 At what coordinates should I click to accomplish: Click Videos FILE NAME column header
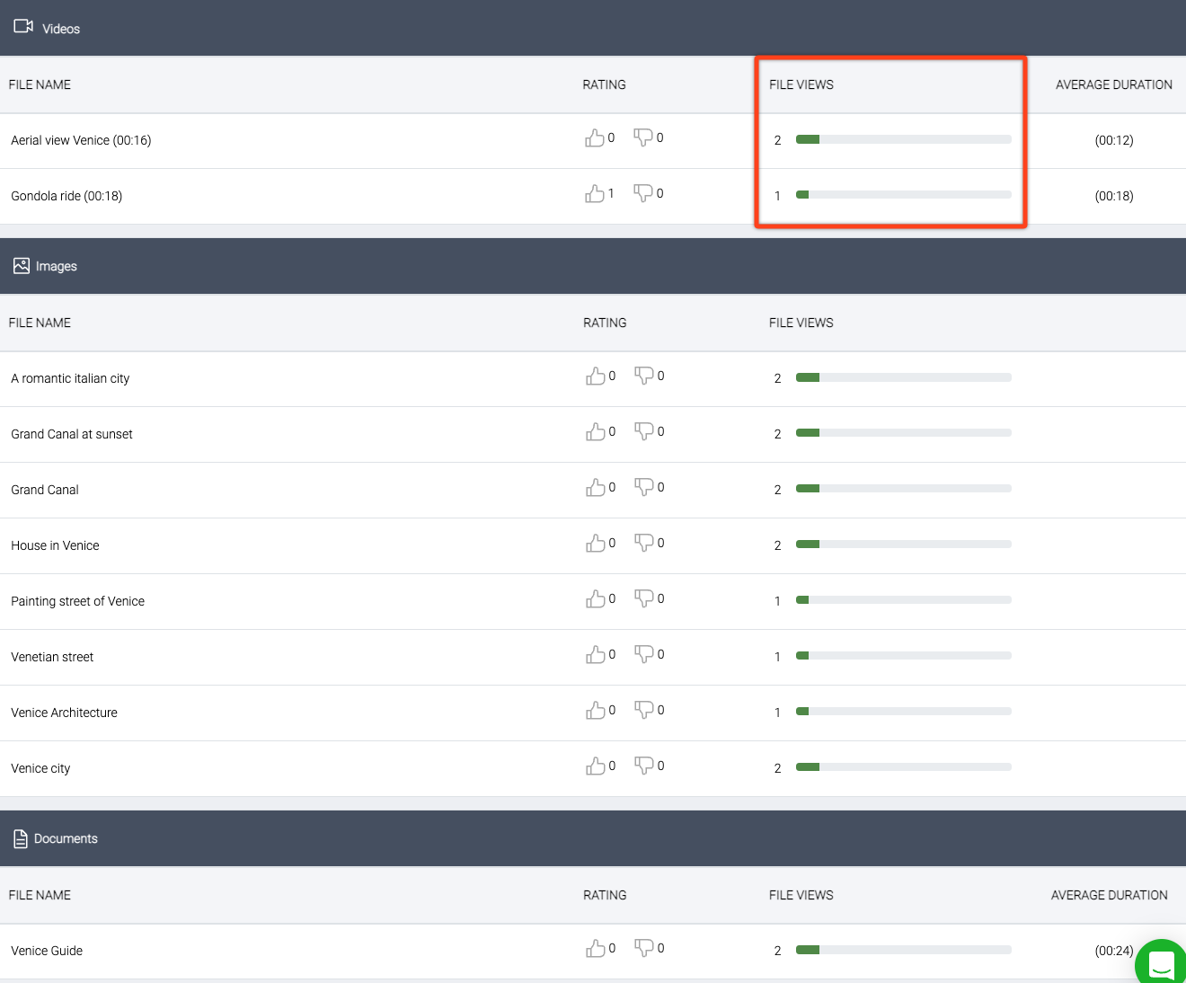pos(40,84)
